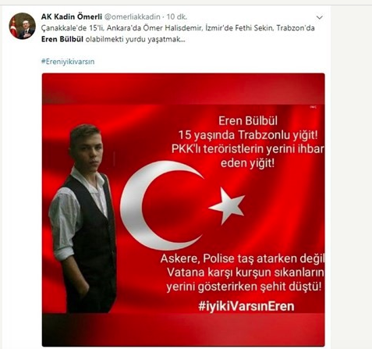Click the yerini gösterirken şehit düştü! line
The image size is (372, 349).
coord(244,287)
